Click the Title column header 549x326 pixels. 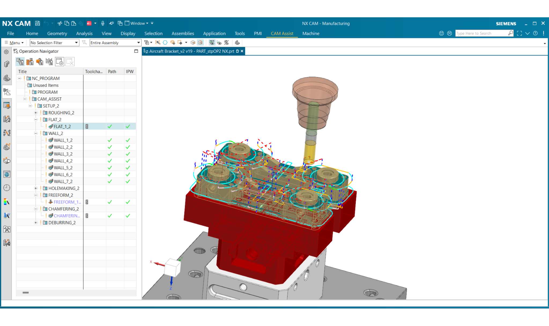pyautogui.click(x=50, y=71)
